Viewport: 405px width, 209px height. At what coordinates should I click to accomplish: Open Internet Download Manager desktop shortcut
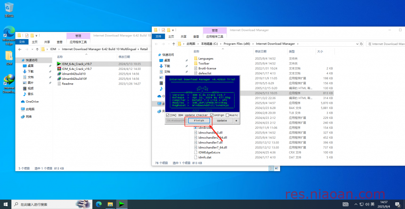point(9,84)
